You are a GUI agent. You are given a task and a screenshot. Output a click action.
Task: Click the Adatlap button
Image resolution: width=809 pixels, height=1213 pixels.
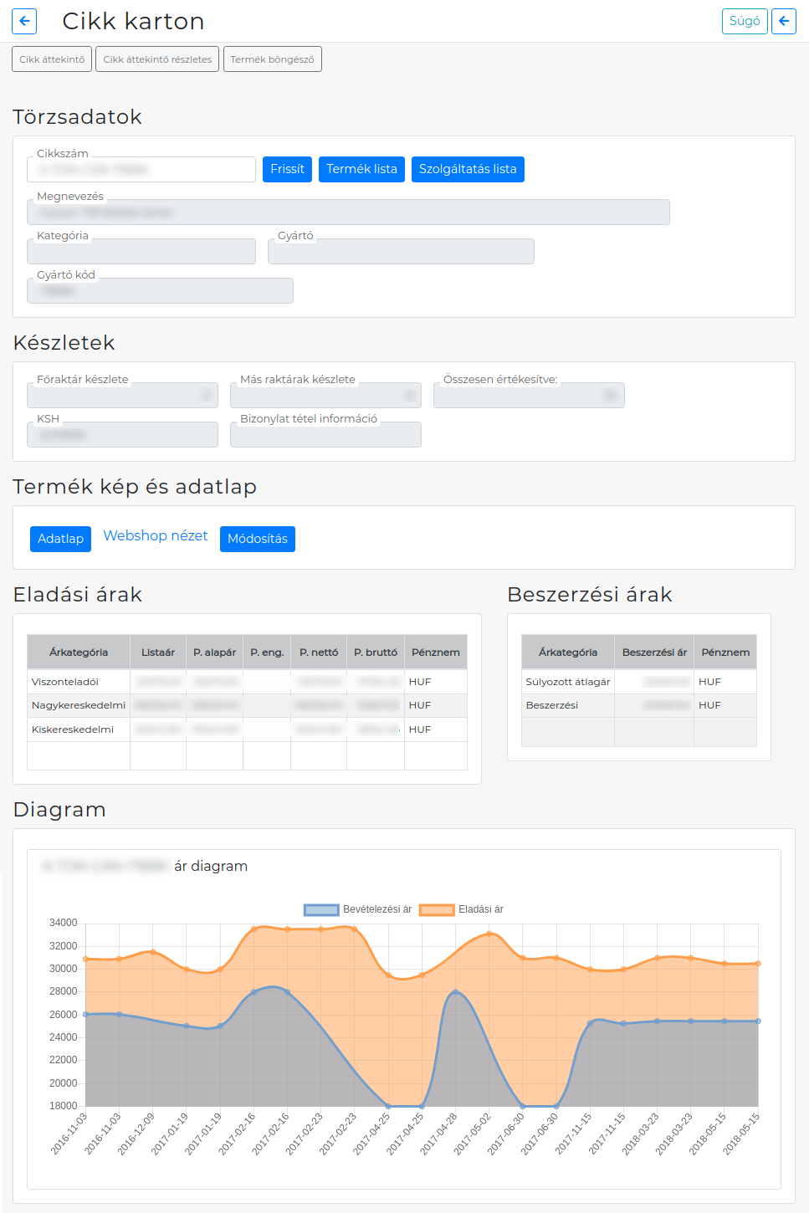tap(61, 539)
